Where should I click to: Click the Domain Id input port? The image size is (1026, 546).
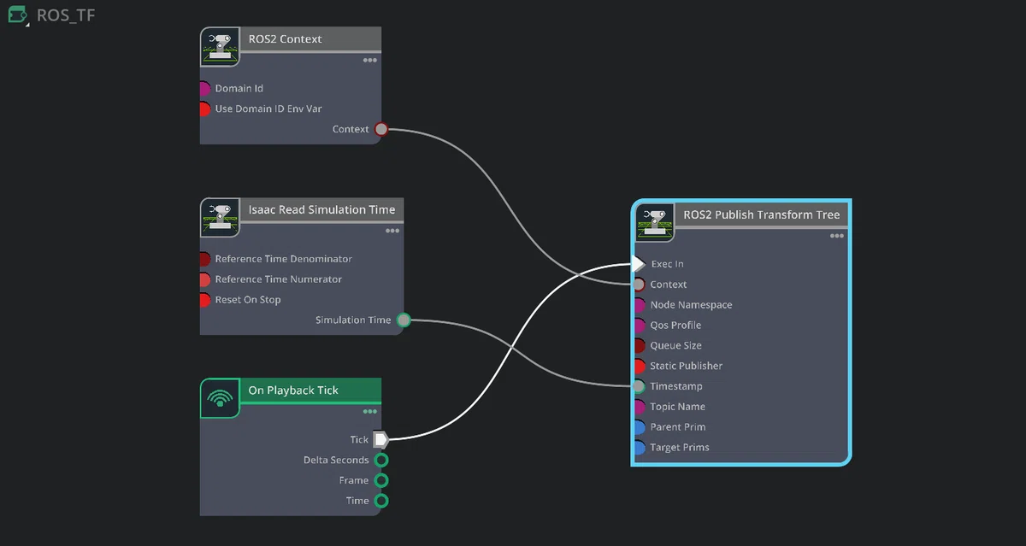click(204, 89)
